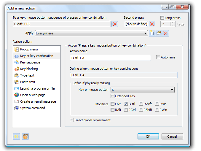Edit the selected Apply condition

click(x=159, y=33)
